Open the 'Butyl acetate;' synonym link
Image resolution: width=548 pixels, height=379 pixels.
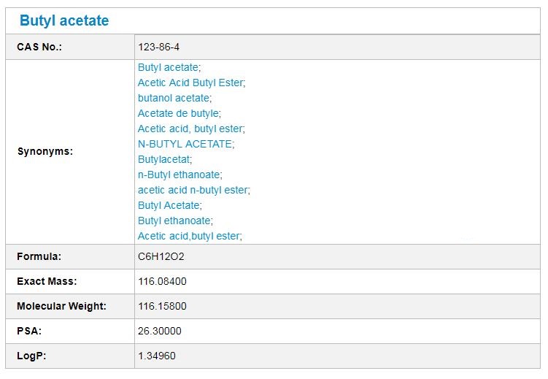[169, 67]
